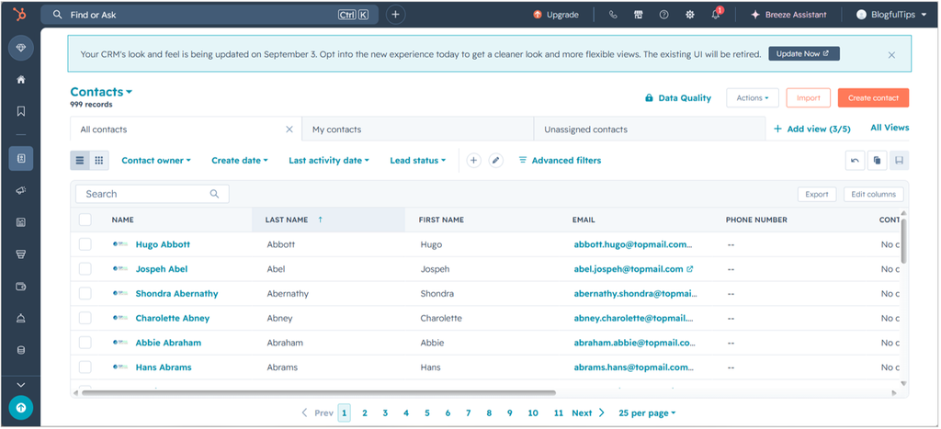Screen dimensions: 941x429
Task: Check the Hans Abrams row checkbox
Action: point(85,367)
